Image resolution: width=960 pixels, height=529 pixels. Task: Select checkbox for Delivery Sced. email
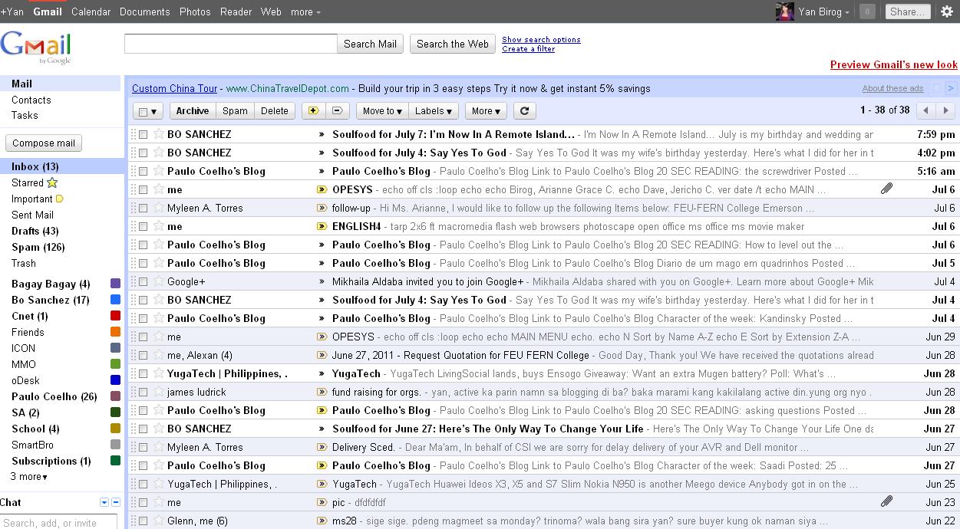143,447
